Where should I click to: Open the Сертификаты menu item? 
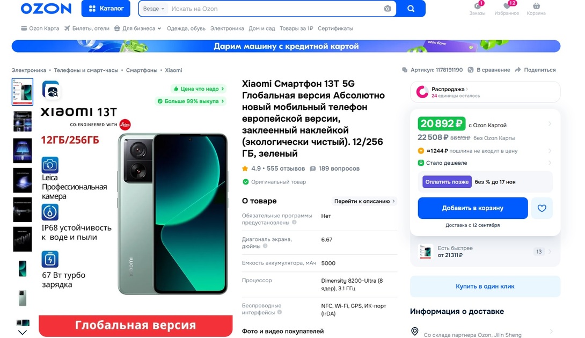335,28
